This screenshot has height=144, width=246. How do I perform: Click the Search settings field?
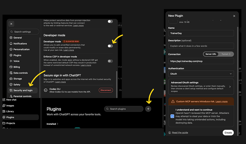pos(24,32)
